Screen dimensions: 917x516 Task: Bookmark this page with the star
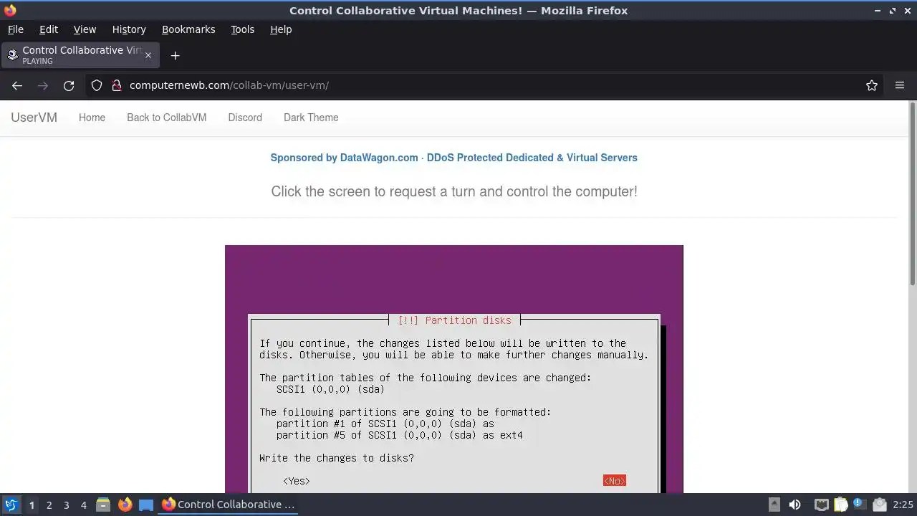point(872,85)
